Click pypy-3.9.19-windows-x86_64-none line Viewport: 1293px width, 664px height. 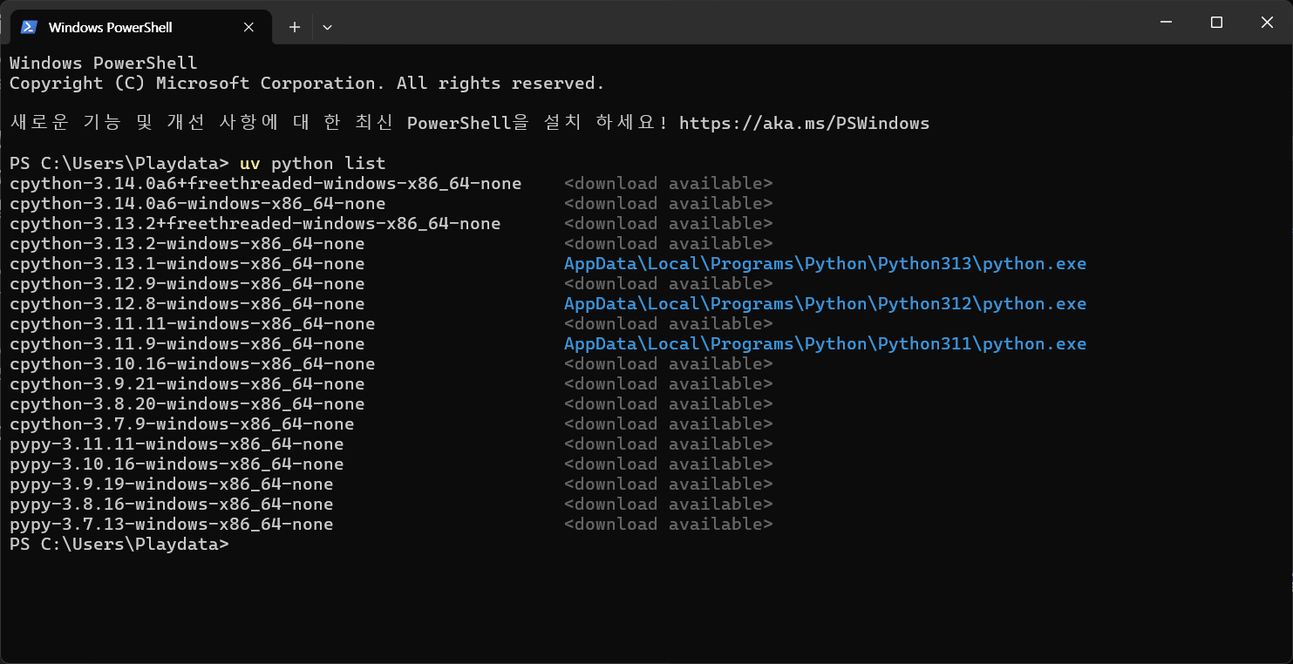pos(172,484)
